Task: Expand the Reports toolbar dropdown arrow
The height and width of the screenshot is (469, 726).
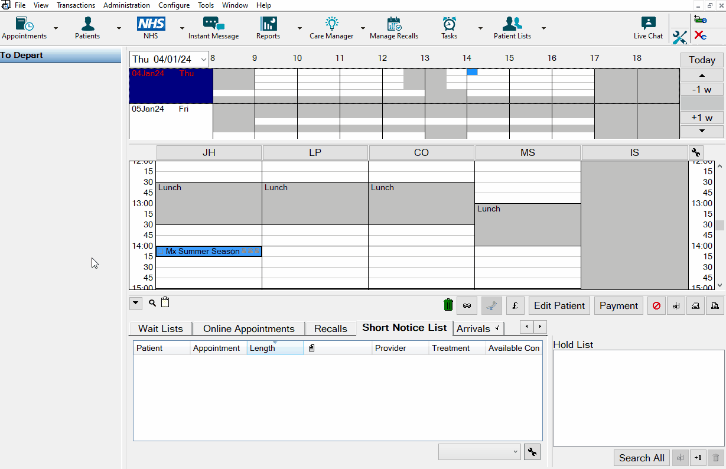Action: coord(299,28)
